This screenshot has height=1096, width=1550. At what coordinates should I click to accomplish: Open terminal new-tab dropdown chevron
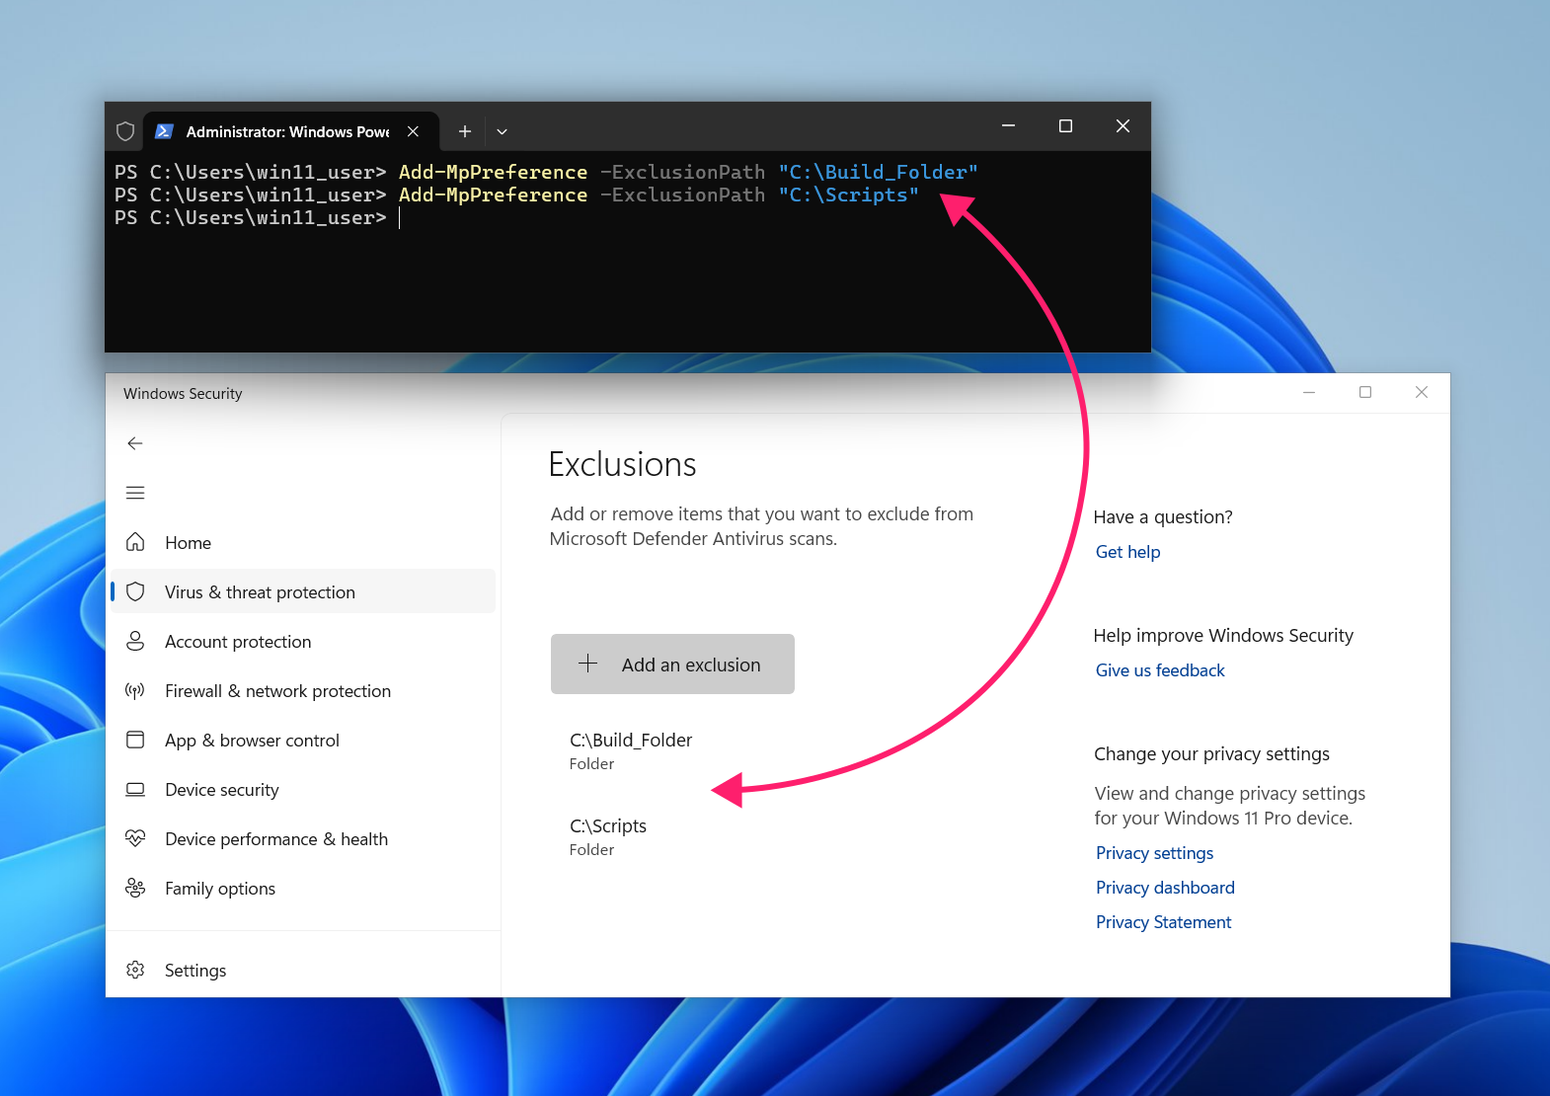click(502, 131)
